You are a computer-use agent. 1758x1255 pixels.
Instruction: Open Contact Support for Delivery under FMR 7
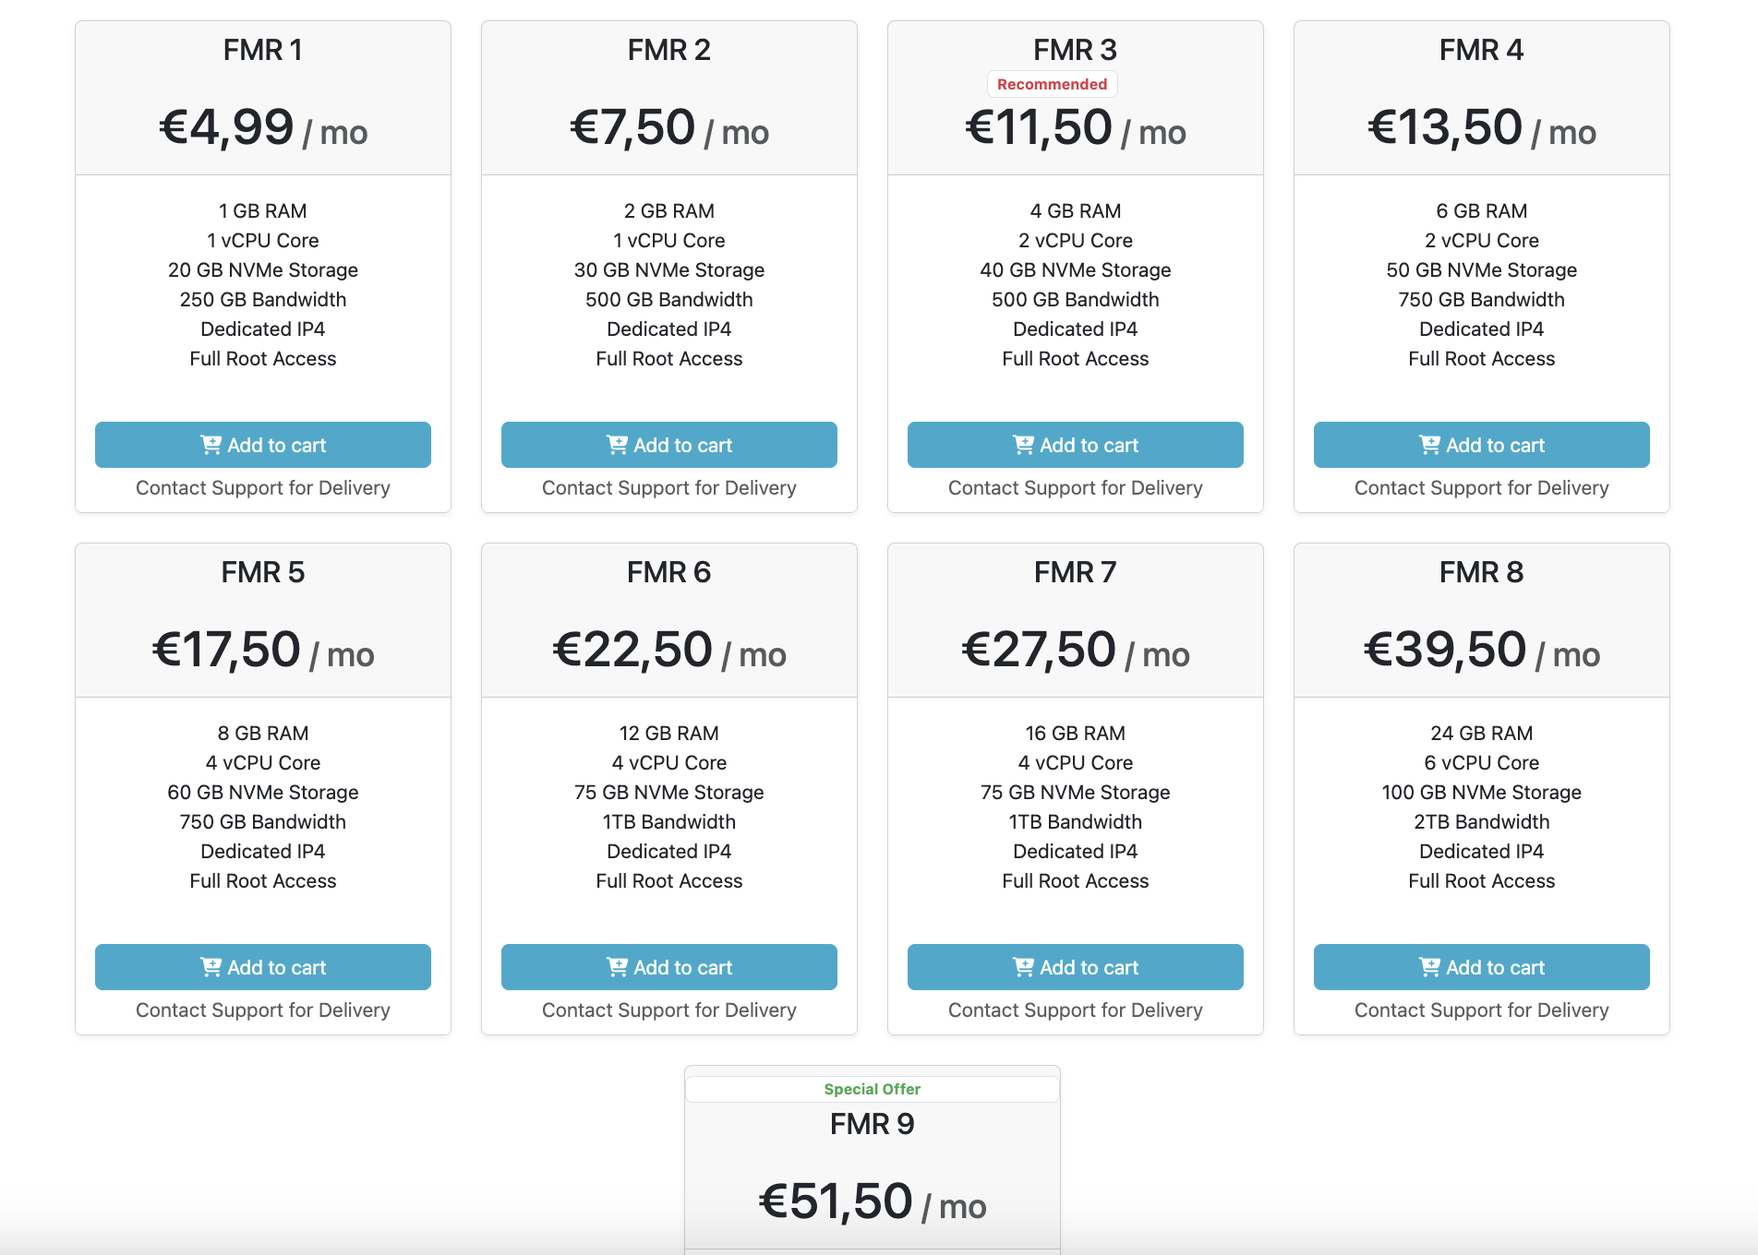(x=1075, y=1010)
